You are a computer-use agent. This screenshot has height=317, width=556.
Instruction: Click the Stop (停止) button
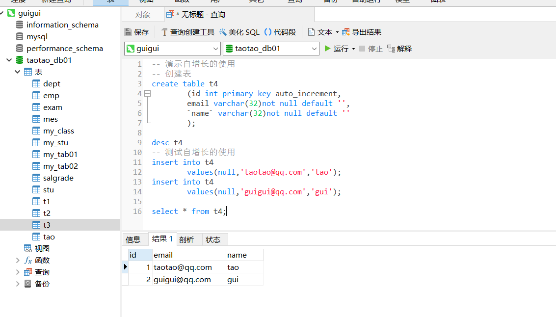click(371, 49)
